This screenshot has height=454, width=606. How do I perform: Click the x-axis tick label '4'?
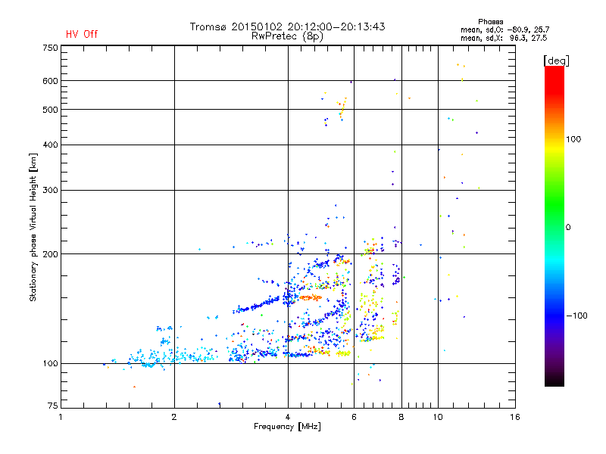(288, 417)
